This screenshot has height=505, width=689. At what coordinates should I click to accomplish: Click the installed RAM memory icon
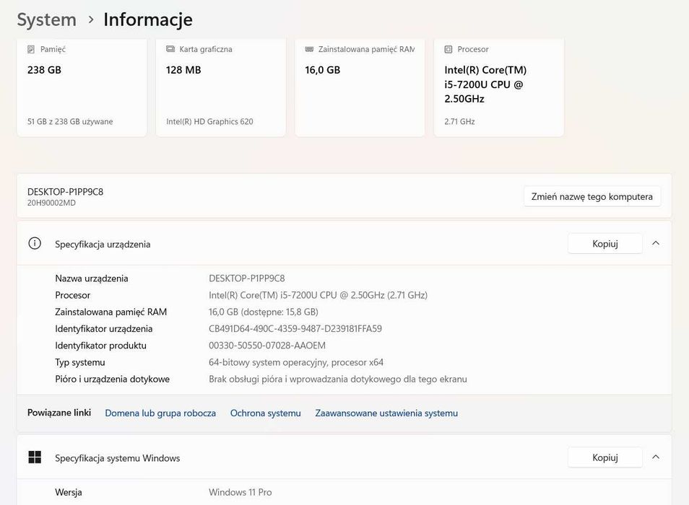tap(309, 49)
